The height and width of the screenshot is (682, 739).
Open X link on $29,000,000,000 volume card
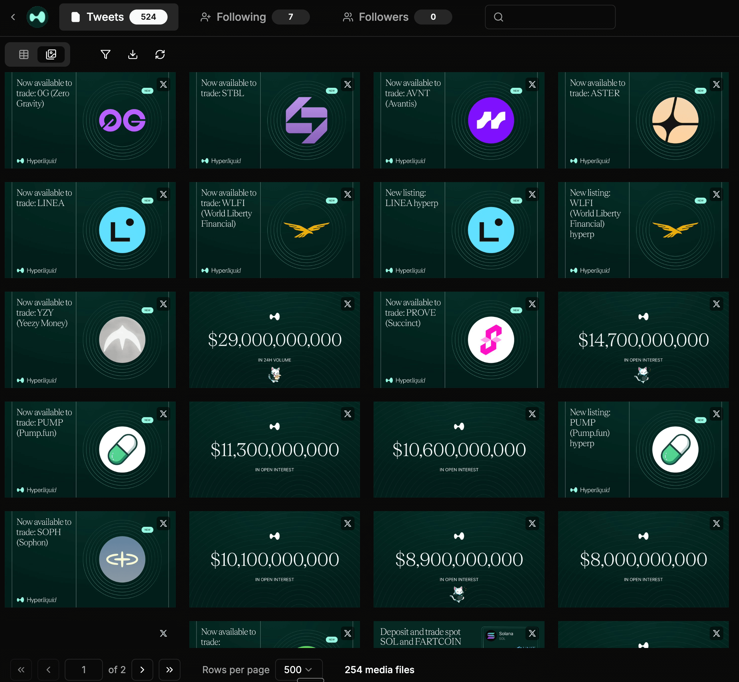tap(347, 304)
